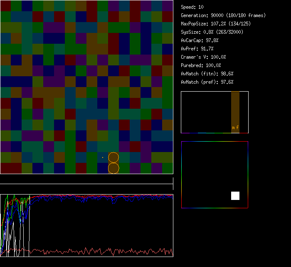Click the MaxPopSize 107.2% statistic
The image size is (291, 267).
pos(216,24)
